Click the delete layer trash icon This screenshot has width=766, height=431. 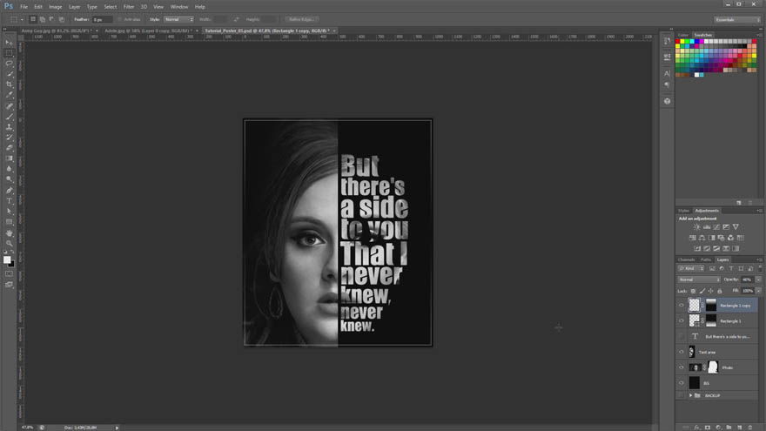point(750,428)
